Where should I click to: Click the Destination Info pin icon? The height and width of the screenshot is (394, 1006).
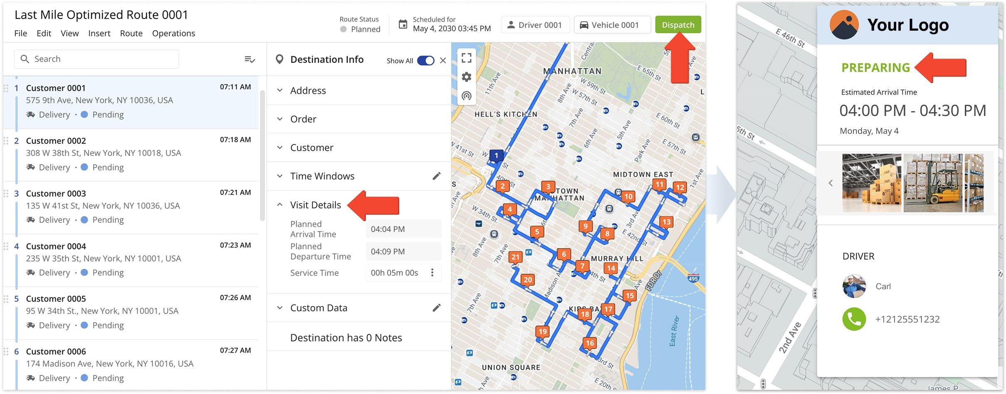click(x=279, y=59)
